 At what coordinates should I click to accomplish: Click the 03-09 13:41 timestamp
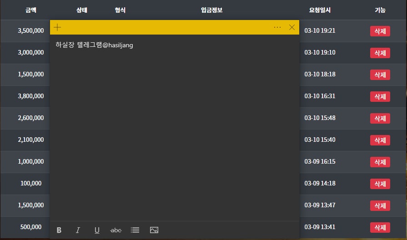320,227
